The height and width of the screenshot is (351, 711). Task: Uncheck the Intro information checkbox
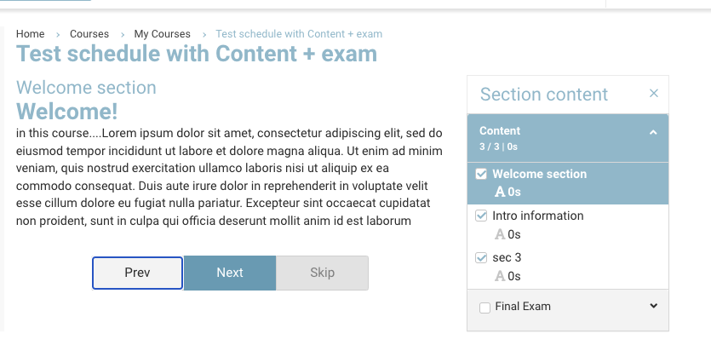pos(481,216)
